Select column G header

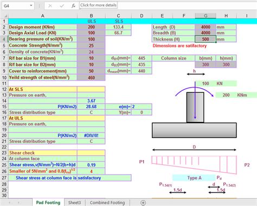tap(205, 16)
